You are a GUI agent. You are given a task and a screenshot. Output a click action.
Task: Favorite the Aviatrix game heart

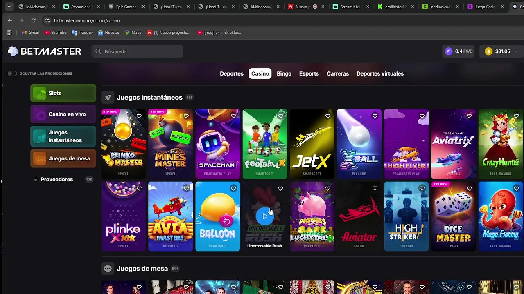469,116
